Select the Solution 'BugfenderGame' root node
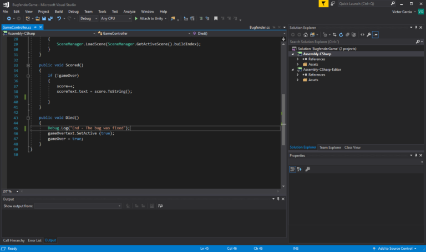 [327, 49]
